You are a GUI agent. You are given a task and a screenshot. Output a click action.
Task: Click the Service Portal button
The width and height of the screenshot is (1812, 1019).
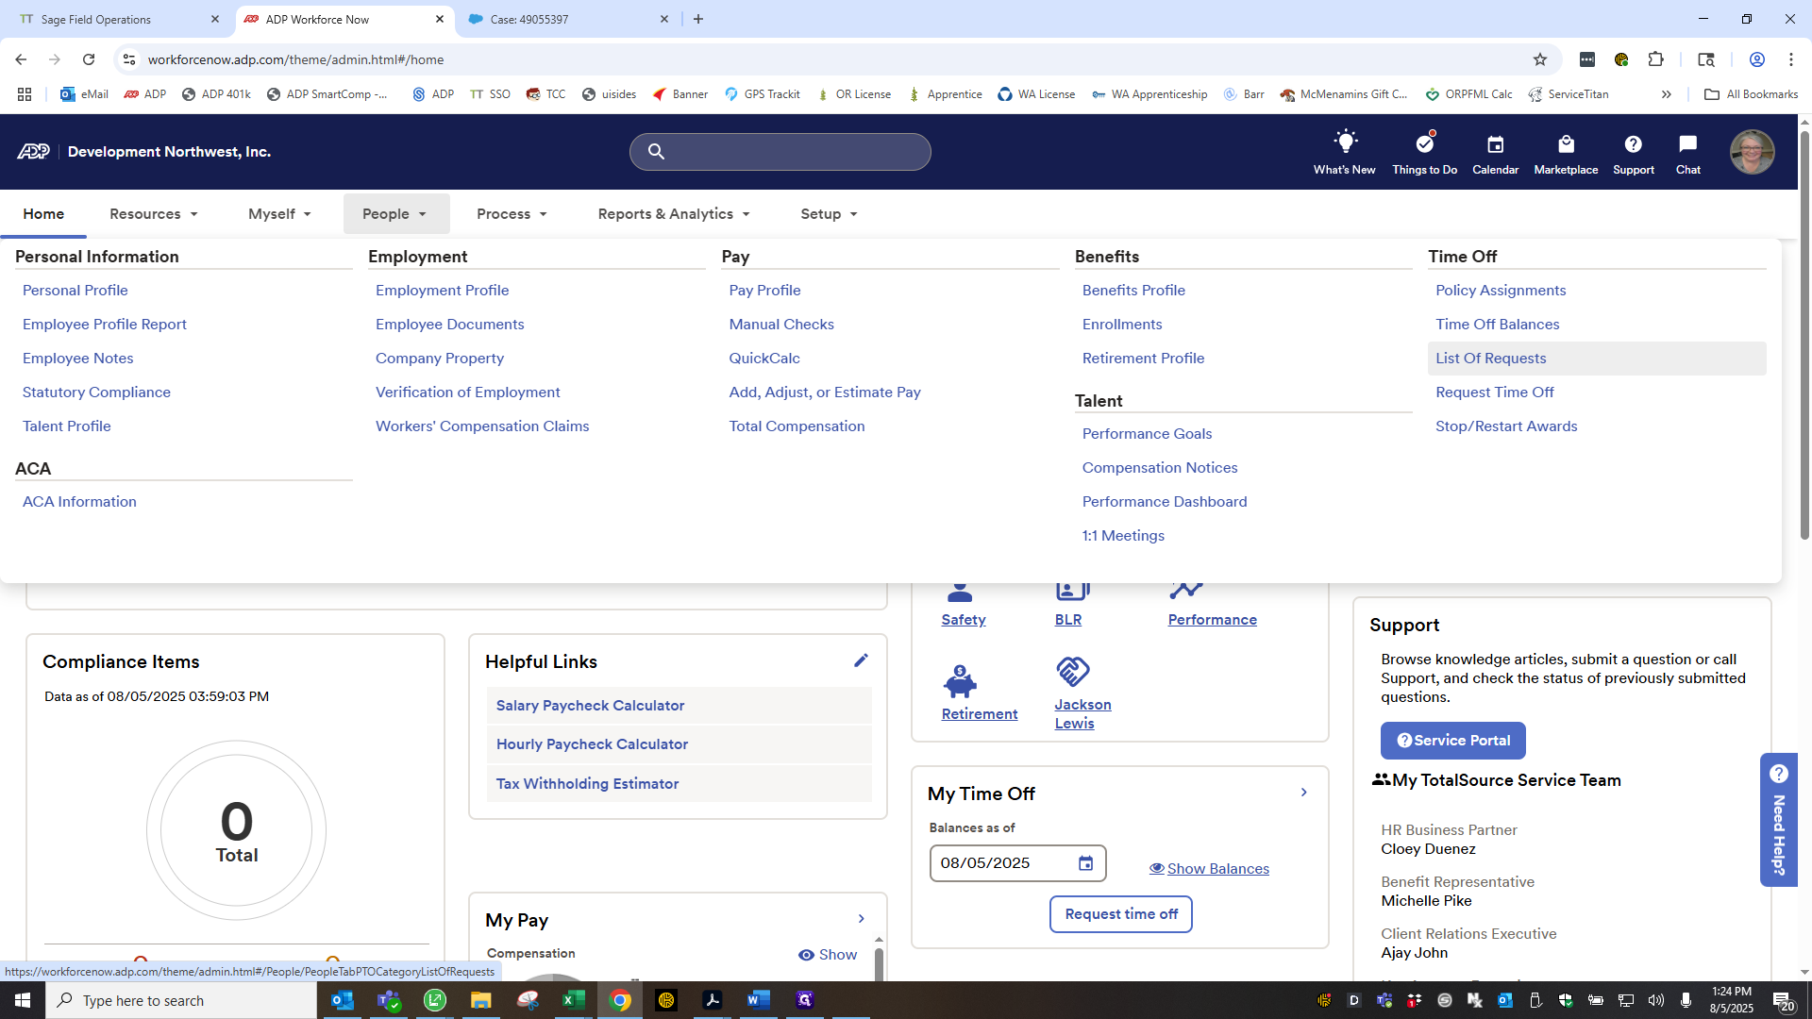(x=1452, y=741)
